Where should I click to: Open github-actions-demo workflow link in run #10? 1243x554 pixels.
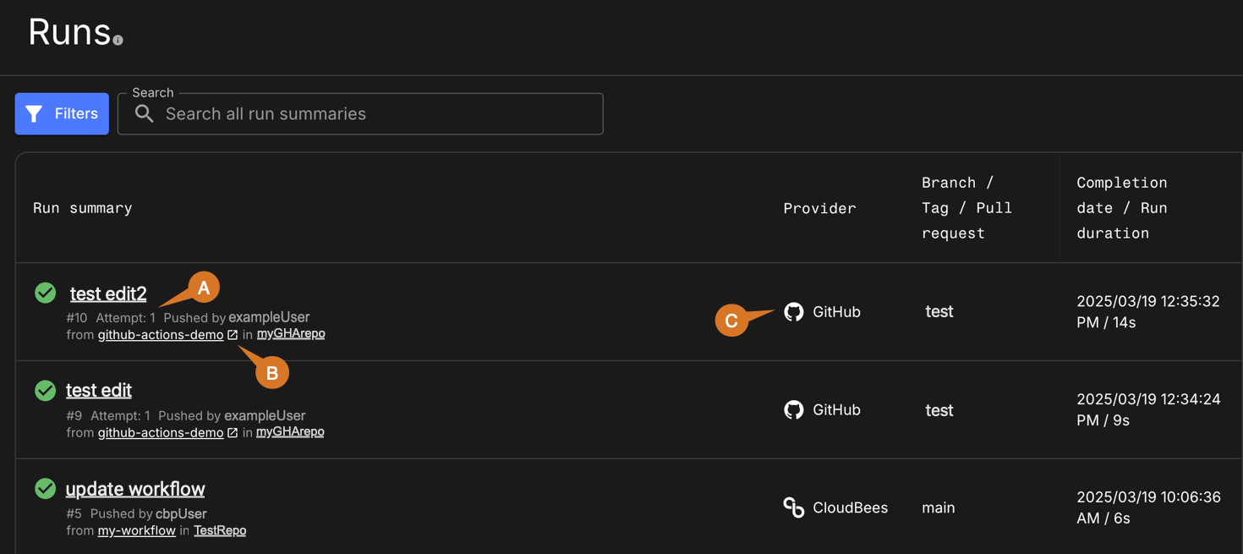[x=161, y=335]
